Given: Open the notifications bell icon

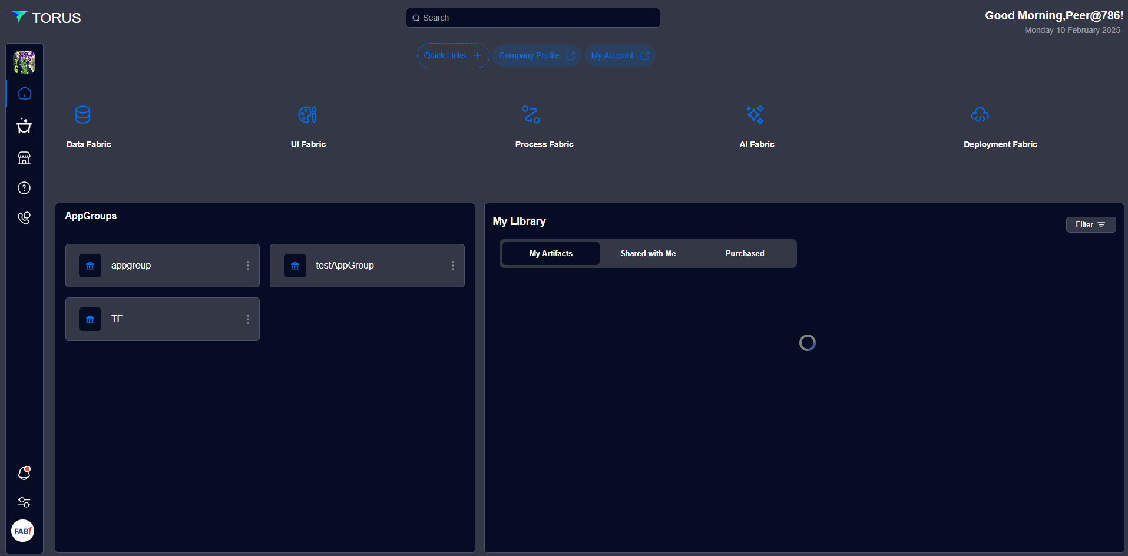Looking at the screenshot, I should coord(24,473).
